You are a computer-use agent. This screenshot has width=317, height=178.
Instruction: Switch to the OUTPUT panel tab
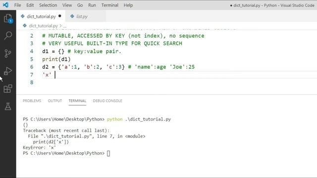click(55, 101)
